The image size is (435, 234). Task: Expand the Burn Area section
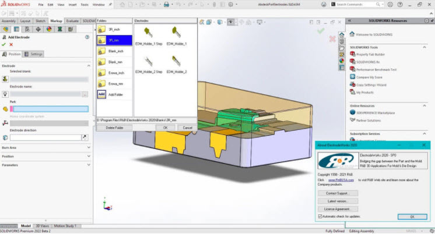(x=89, y=147)
